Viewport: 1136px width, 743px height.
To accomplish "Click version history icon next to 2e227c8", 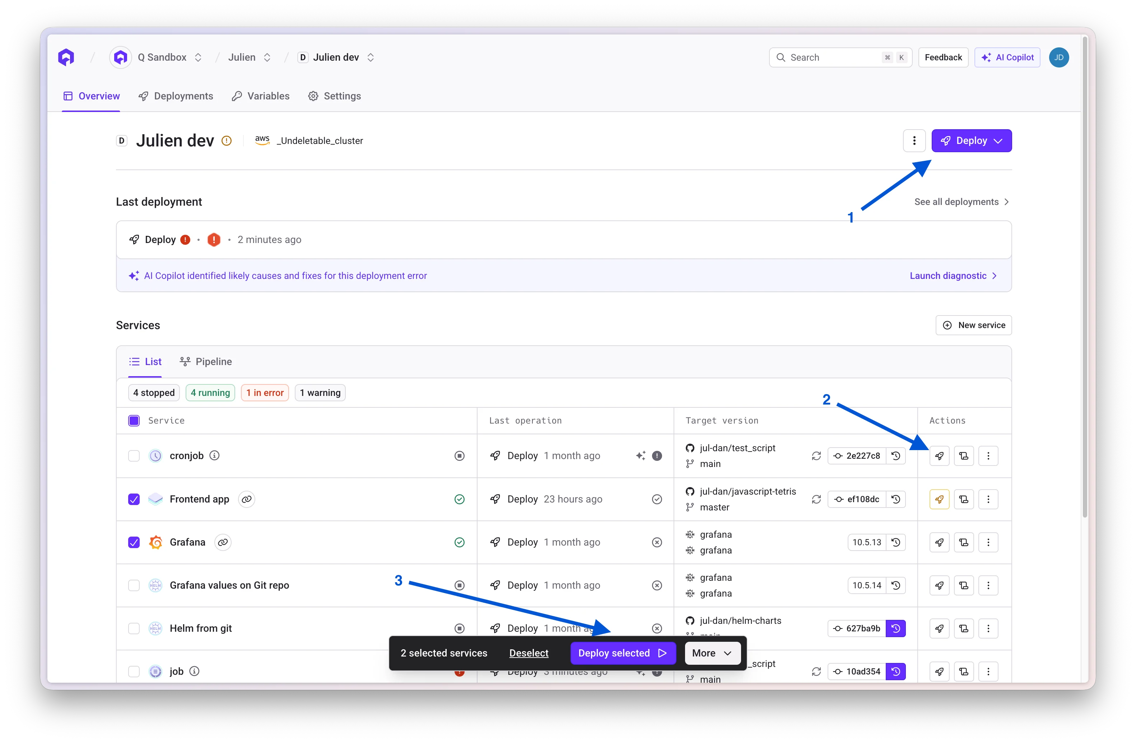I will click(896, 456).
